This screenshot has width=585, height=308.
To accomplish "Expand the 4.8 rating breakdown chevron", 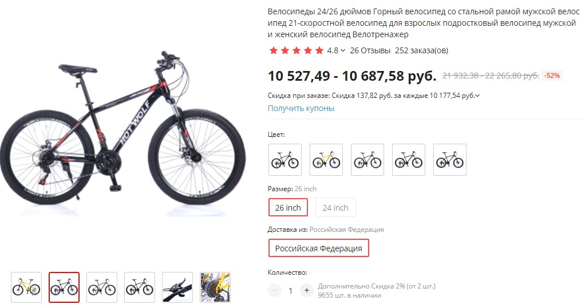I will (x=343, y=50).
